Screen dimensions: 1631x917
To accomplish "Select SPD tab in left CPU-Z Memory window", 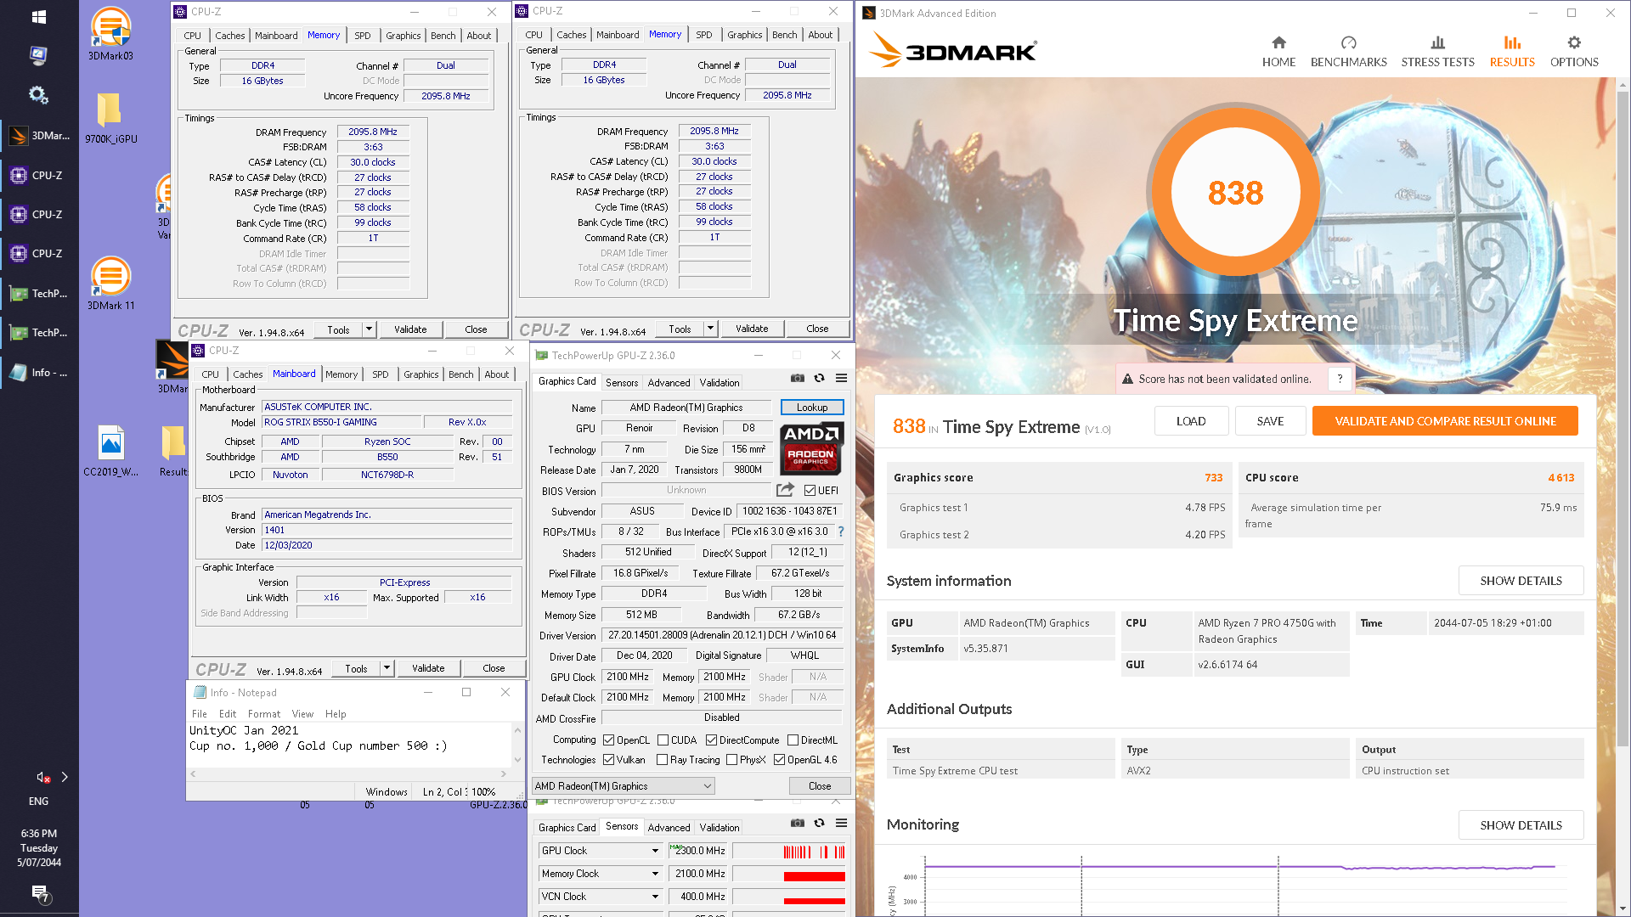I will (x=363, y=36).
